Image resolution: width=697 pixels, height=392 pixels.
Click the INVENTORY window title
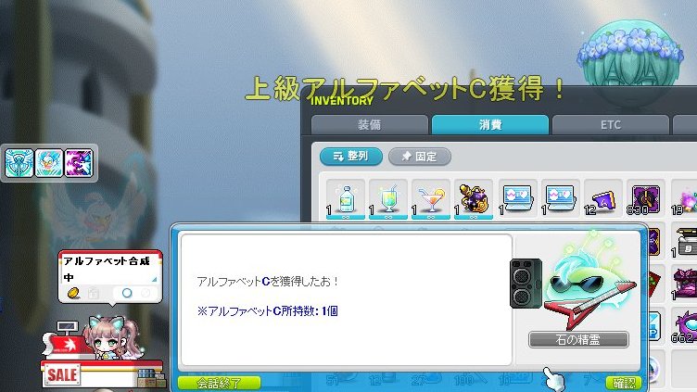pyautogui.click(x=341, y=101)
